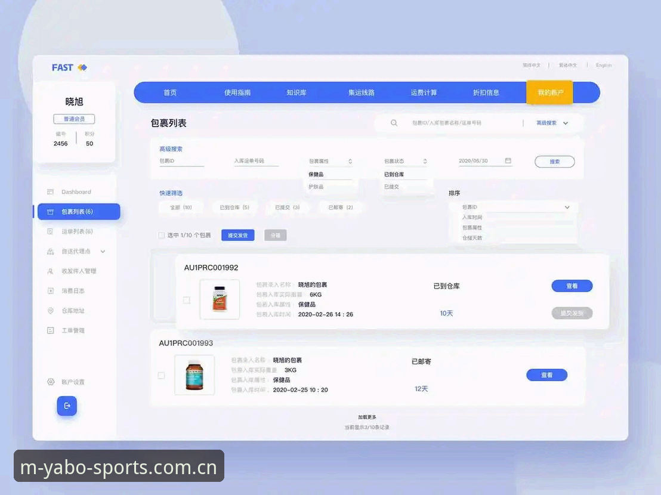Click the 运单列表 waybill list icon
The width and height of the screenshot is (661, 495).
50,231
